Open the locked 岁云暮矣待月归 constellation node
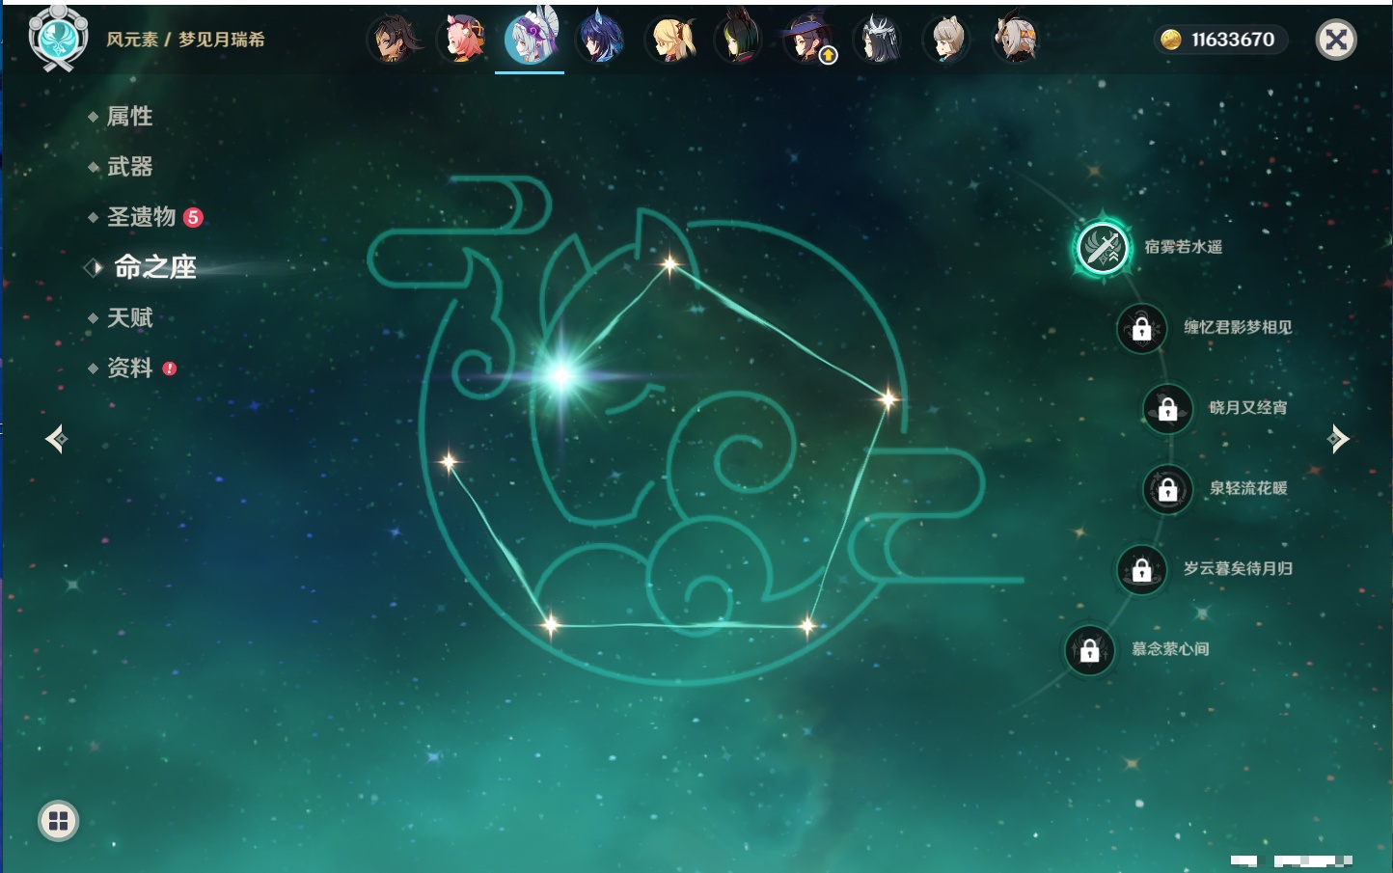 tap(1142, 569)
